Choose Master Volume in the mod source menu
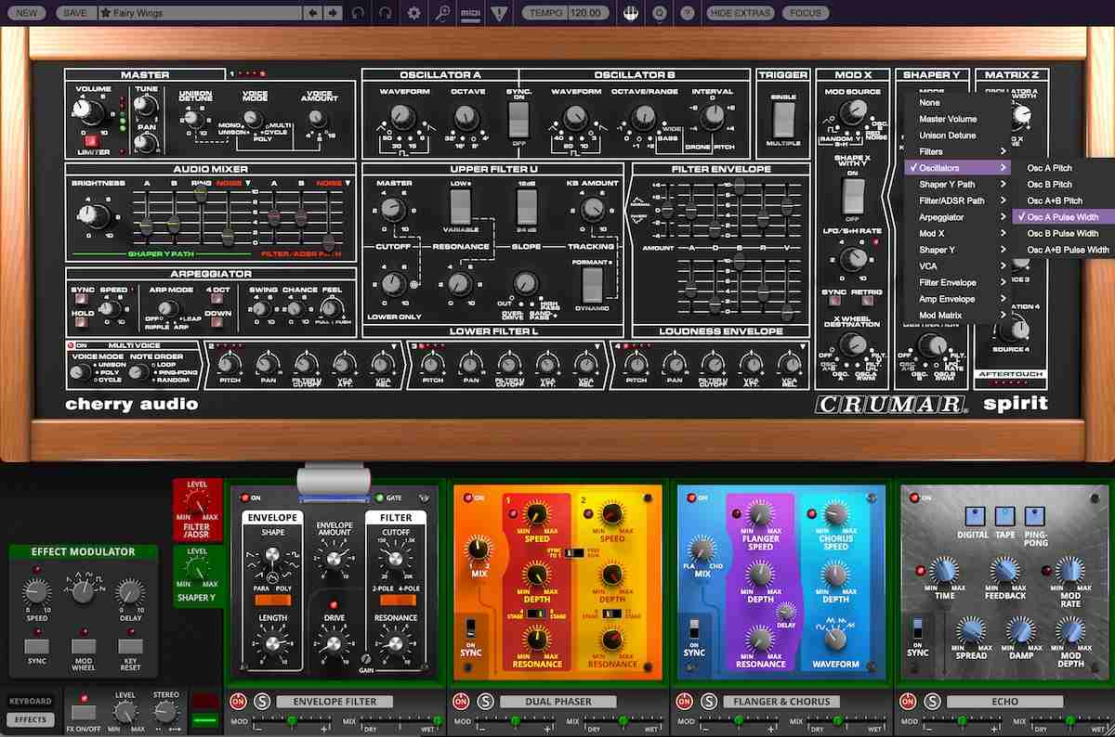 (957, 118)
